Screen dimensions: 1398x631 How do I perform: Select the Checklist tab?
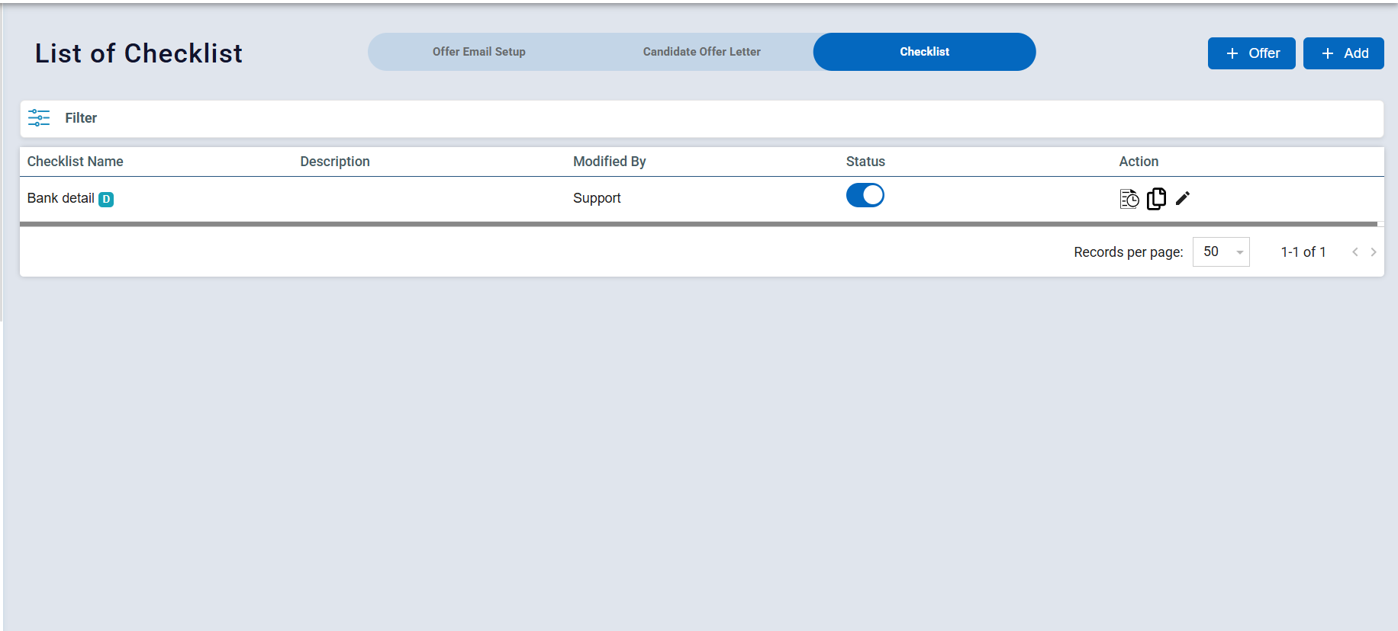click(x=924, y=52)
